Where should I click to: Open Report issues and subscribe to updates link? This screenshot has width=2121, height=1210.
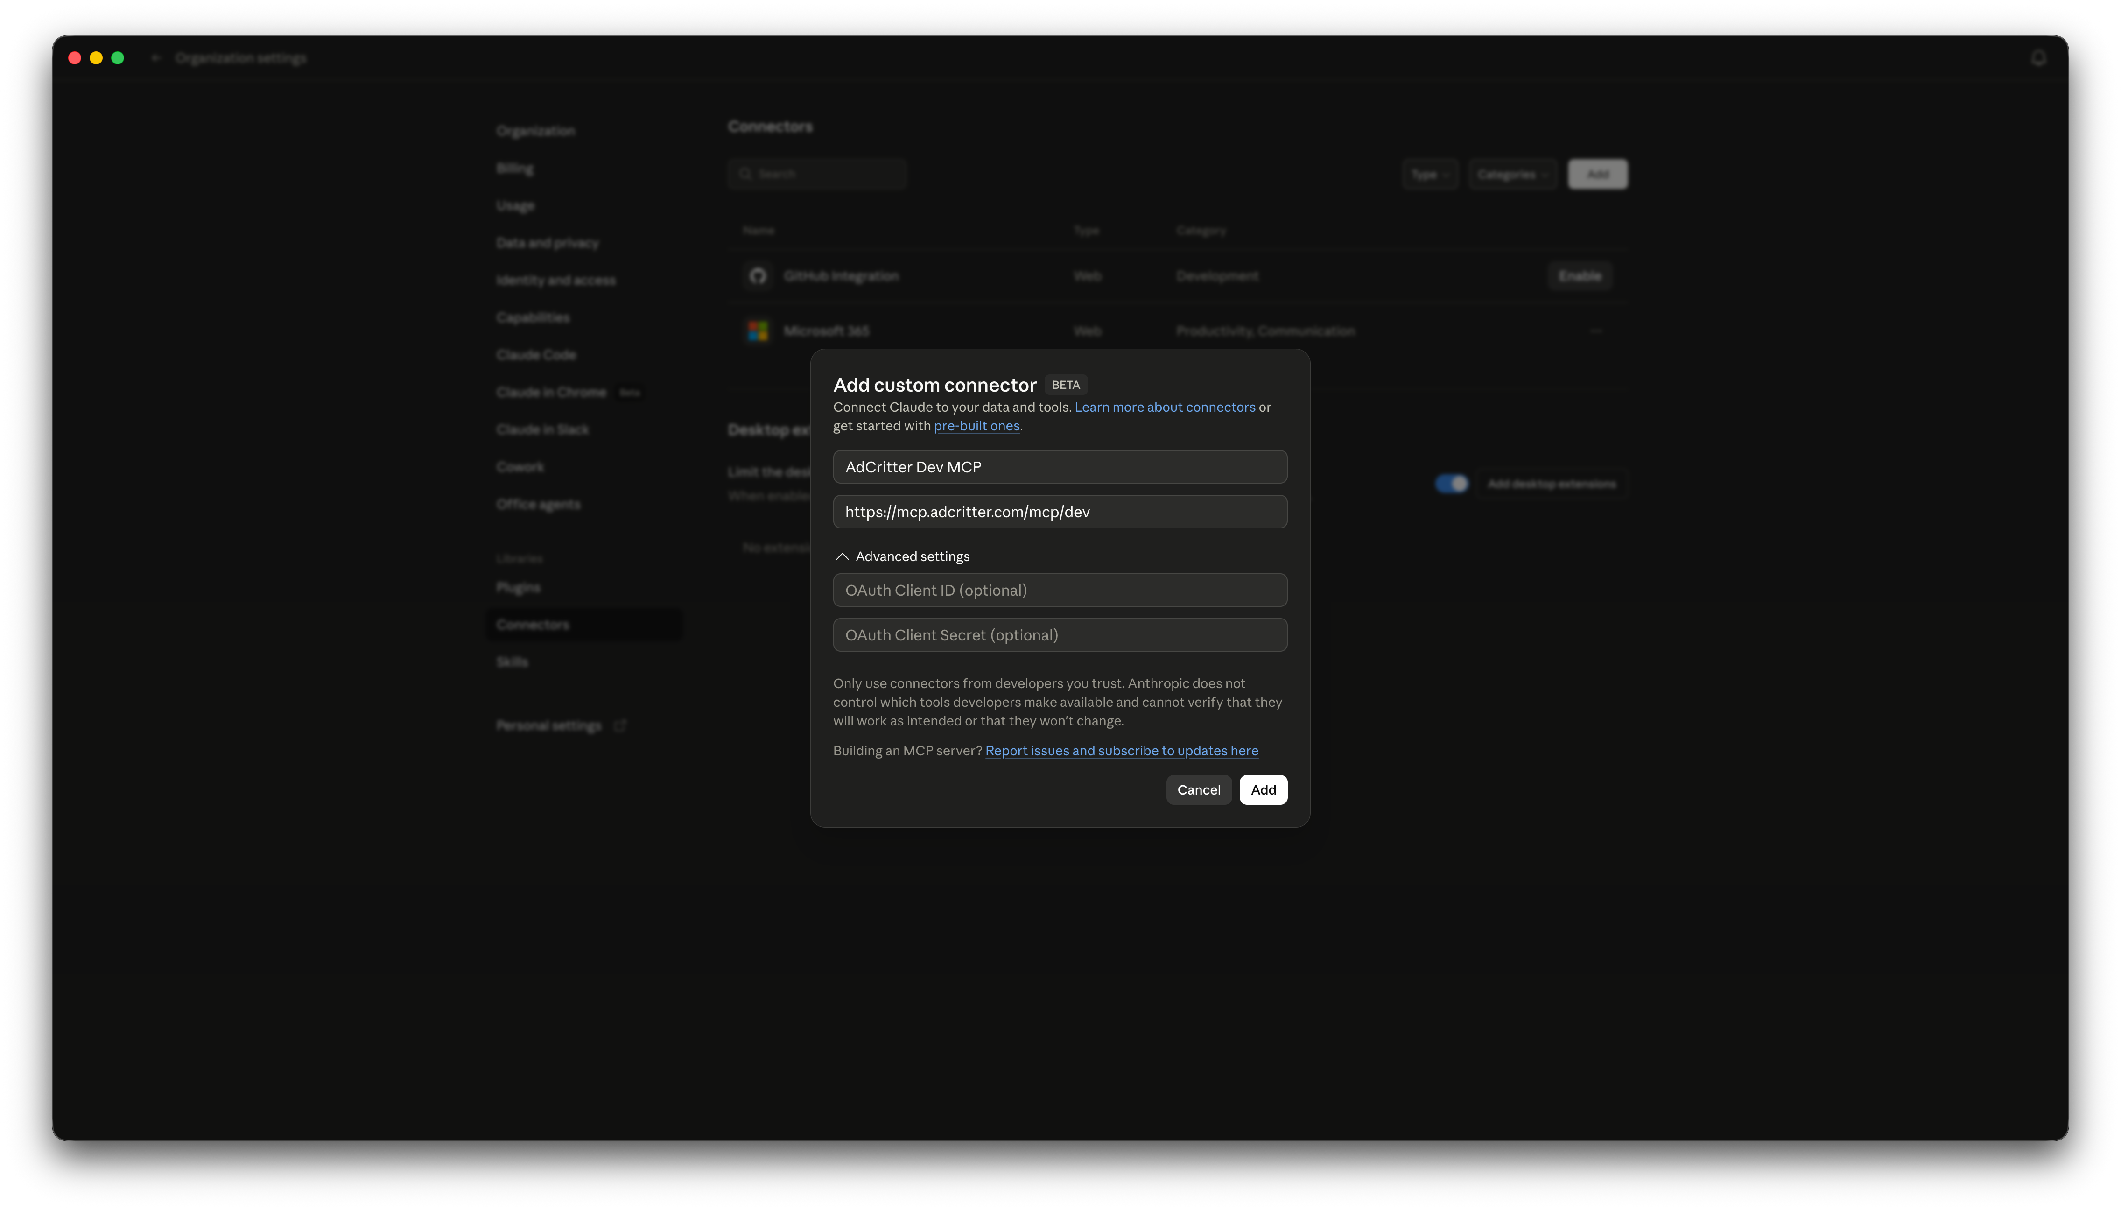(1122, 751)
